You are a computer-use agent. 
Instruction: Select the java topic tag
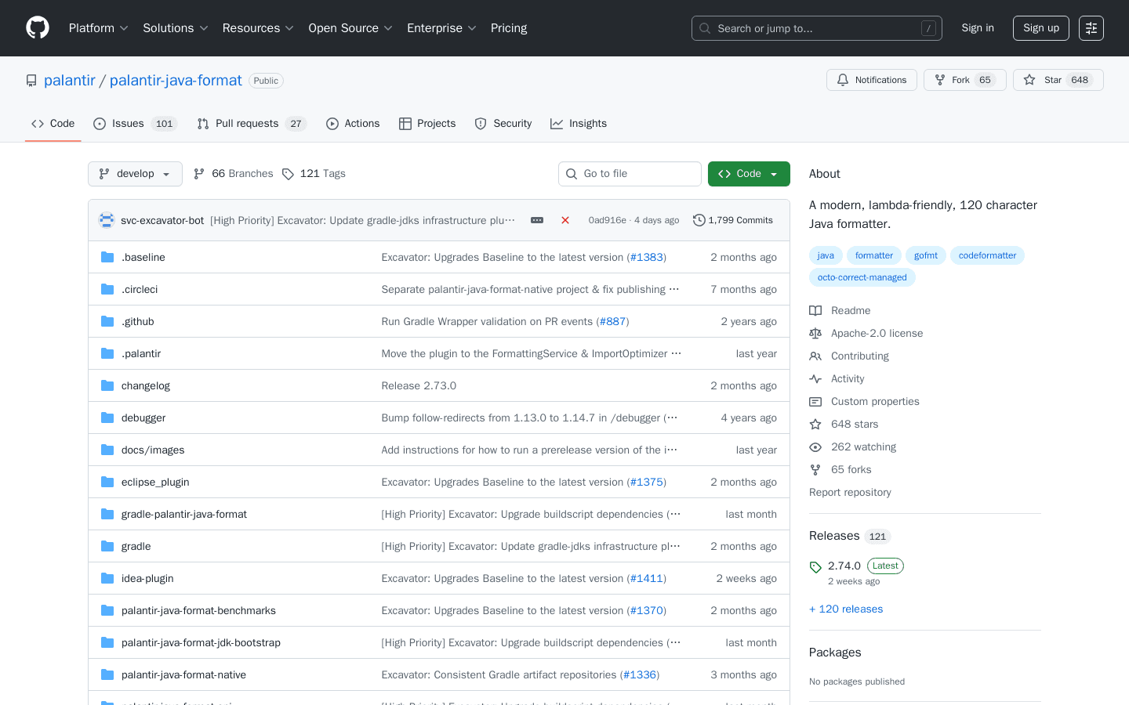point(826,255)
